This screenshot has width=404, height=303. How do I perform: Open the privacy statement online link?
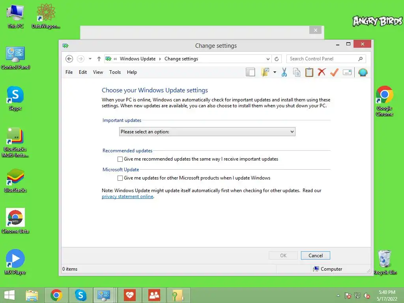click(127, 196)
